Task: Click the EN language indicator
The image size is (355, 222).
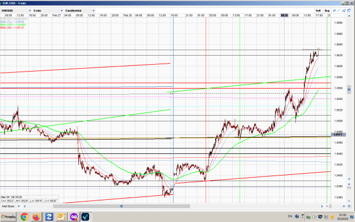Action: click(290, 216)
